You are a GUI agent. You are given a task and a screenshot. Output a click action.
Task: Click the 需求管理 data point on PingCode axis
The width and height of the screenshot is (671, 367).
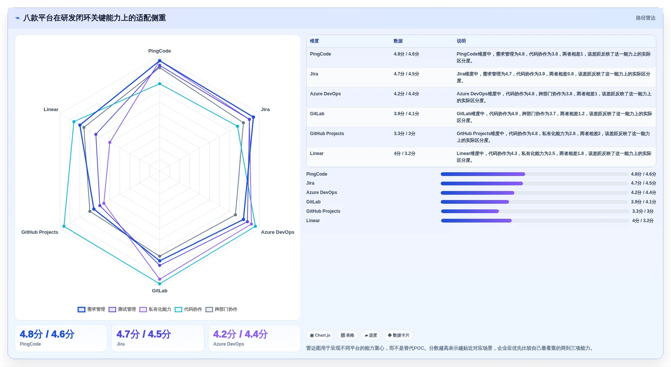pos(160,60)
